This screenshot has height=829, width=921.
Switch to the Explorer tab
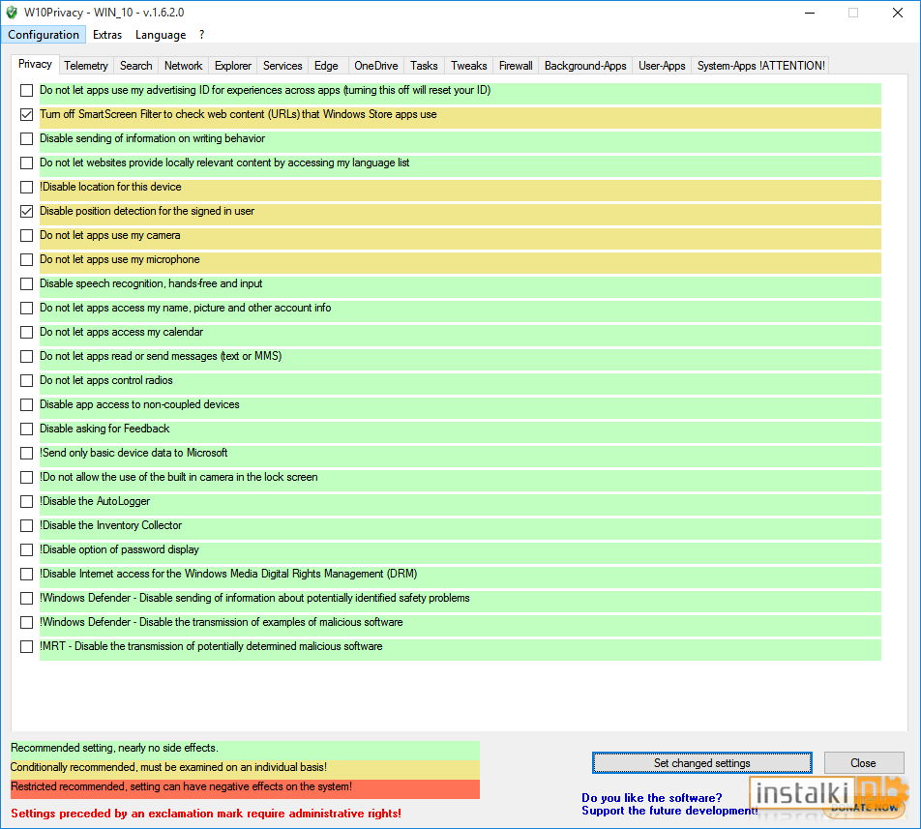(232, 66)
